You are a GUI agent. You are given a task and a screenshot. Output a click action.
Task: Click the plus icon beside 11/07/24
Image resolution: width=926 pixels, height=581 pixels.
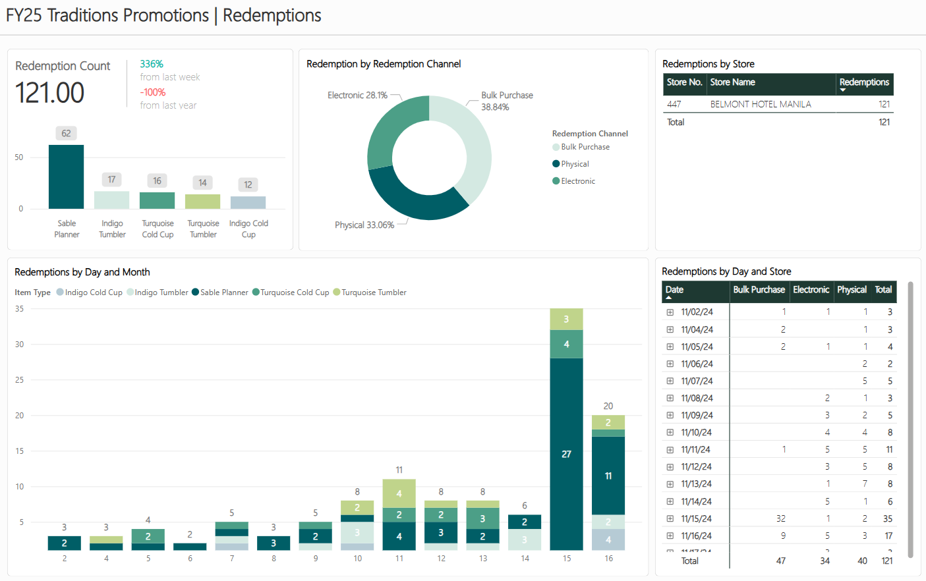670,381
